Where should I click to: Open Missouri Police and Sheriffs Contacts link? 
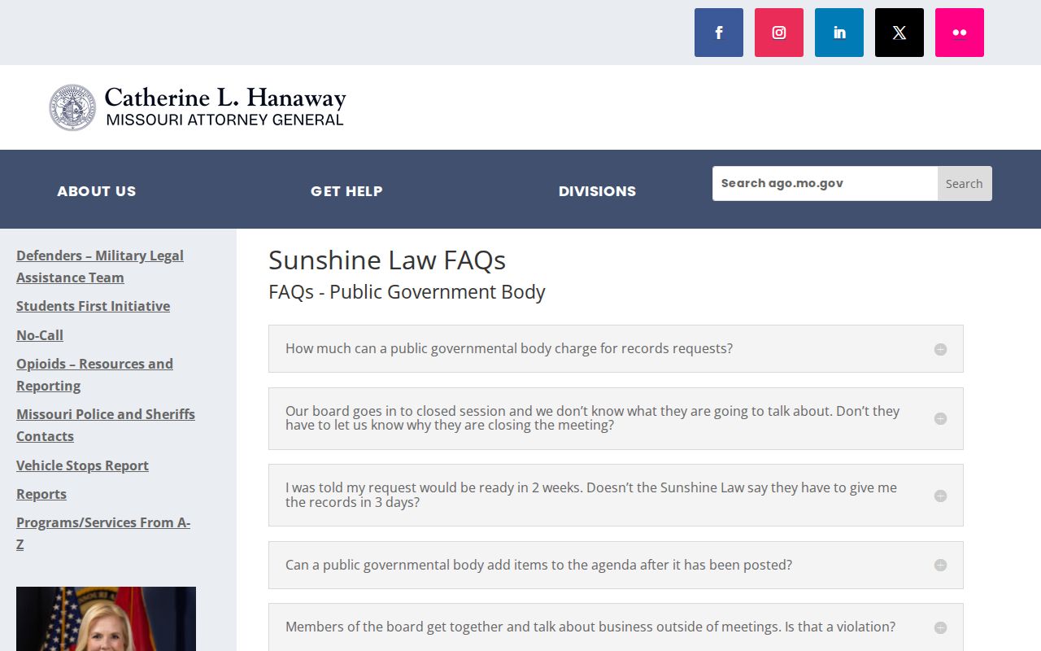point(106,425)
